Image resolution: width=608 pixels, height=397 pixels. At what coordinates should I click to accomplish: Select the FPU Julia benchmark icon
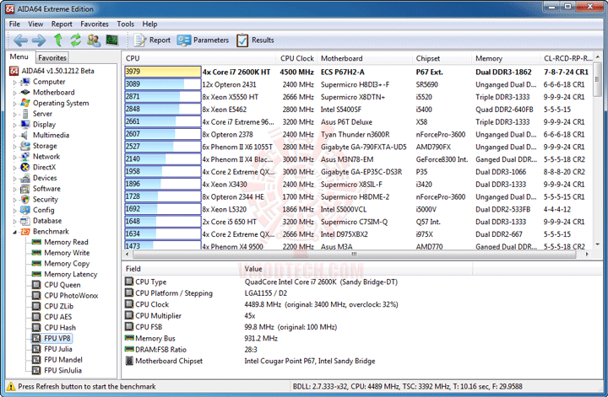(x=36, y=349)
